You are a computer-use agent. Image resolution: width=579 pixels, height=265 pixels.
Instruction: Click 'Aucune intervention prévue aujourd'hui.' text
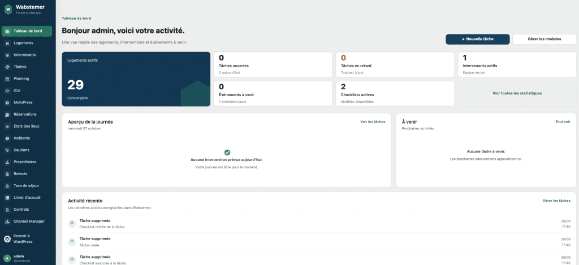coord(227,160)
